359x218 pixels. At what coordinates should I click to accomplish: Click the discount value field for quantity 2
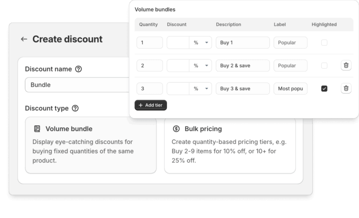coord(178,66)
